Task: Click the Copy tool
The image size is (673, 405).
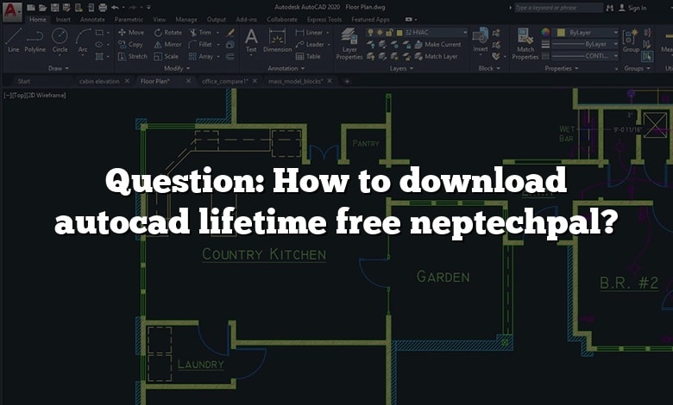Action: click(130, 44)
